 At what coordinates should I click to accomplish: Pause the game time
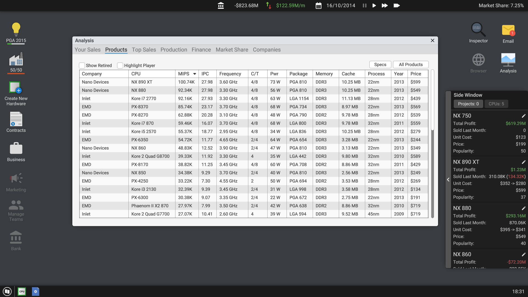(x=365, y=5)
